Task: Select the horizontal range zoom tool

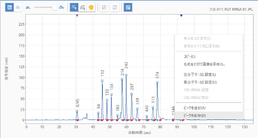Action: [x=82, y=7]
